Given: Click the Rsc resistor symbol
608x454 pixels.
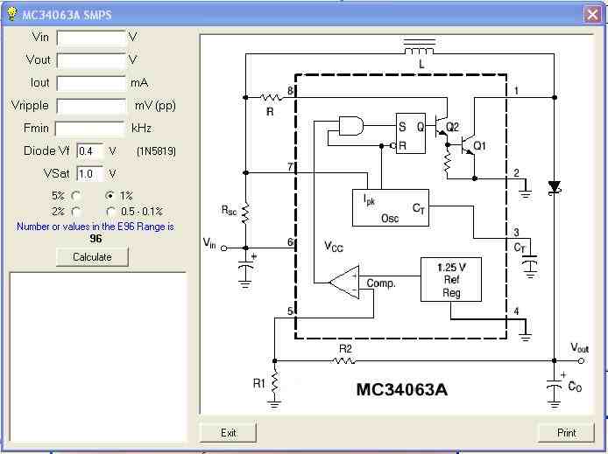Looking at the screenshot, I should (x=245, y=214).
